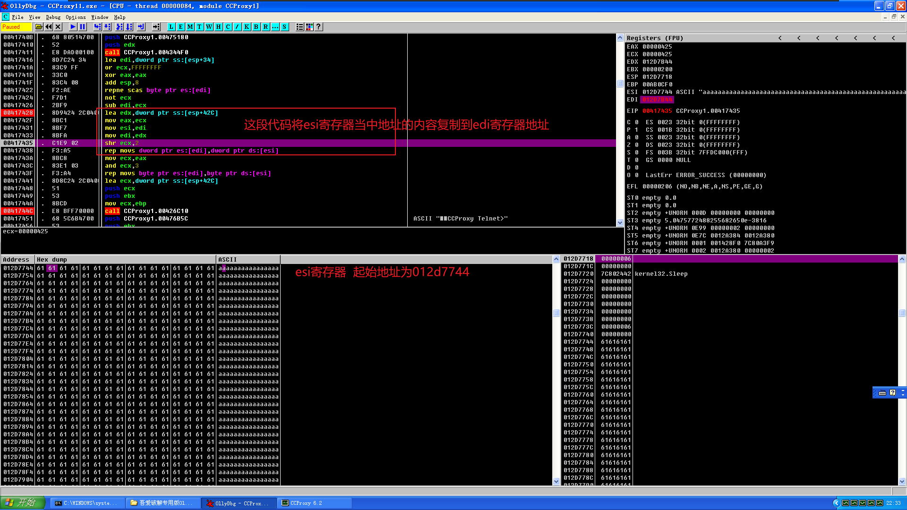Show the Log window with the L button

[171, 27]
